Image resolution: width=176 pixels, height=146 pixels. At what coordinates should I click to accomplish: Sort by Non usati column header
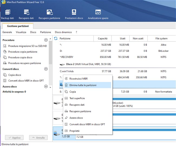(x=138, y=39)
